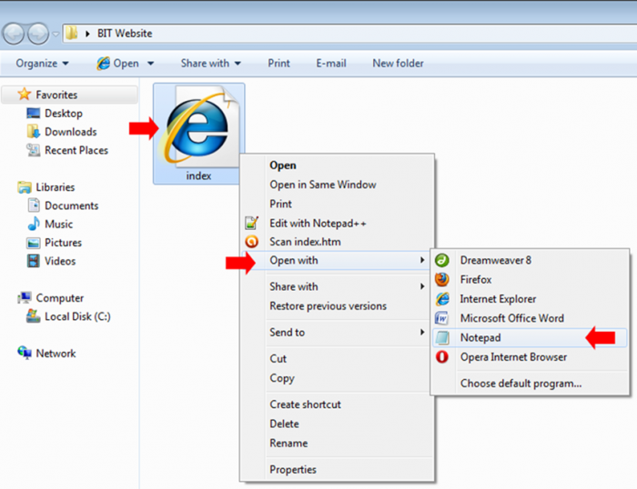This screenshot has width=637, height=489.
Task: Expand the Open with submenu arrow
Action: 422,260
